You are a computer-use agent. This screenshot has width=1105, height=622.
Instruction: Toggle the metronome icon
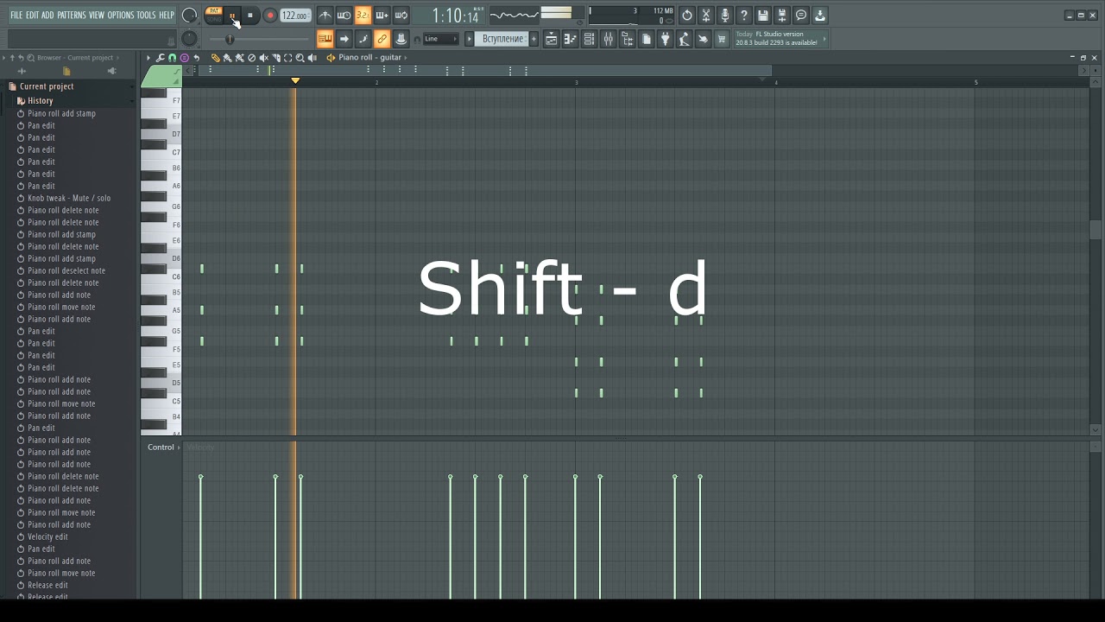tap(325, 16)
